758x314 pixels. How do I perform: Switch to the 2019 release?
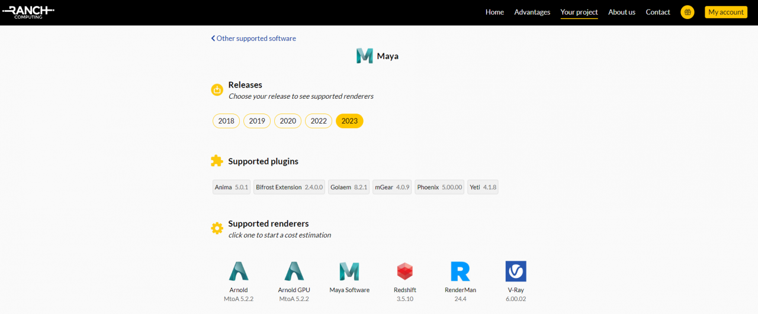[257, 121]
